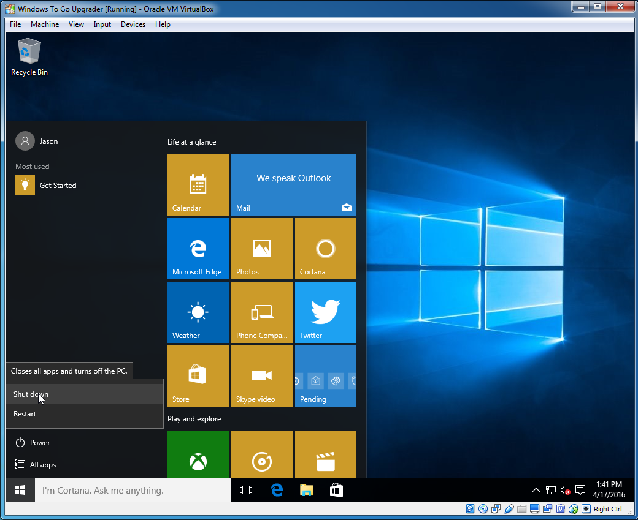The width and height of the screenshot is (638, 520).
Task: Click the VirtualBox shared folders indicator
Action: coord(521,509)
